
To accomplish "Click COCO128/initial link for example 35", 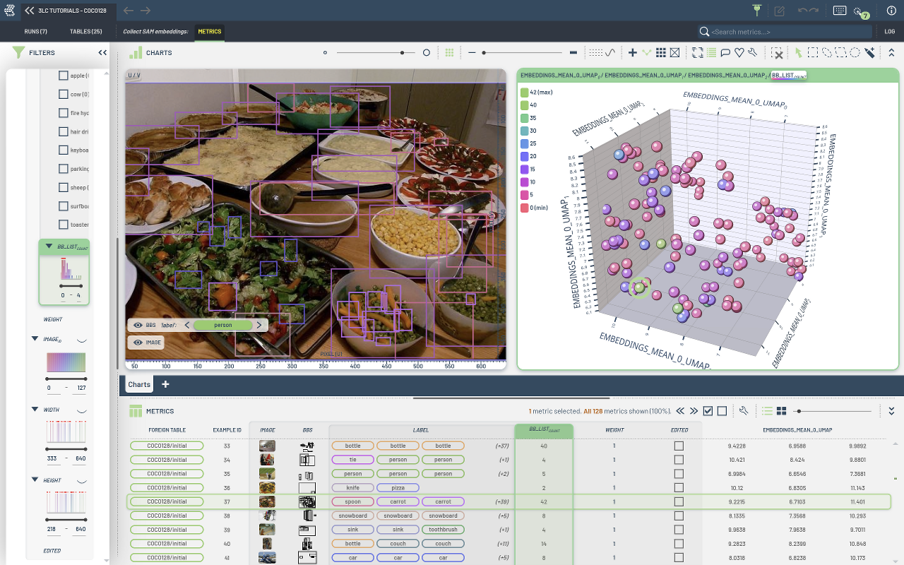I will pos(167,474).
